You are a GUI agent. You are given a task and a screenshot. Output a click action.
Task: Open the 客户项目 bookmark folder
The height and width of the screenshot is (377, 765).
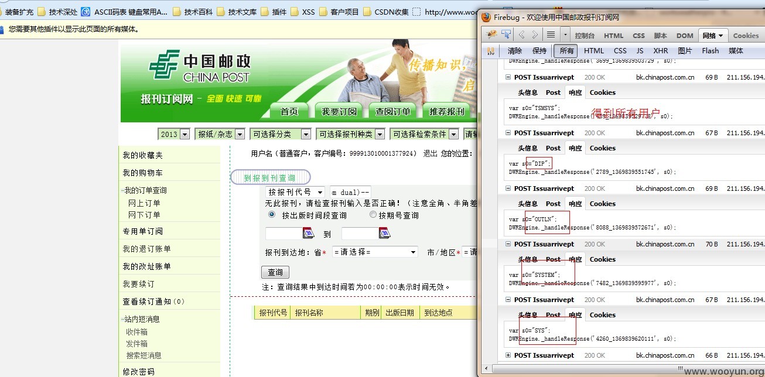(339, 12)
